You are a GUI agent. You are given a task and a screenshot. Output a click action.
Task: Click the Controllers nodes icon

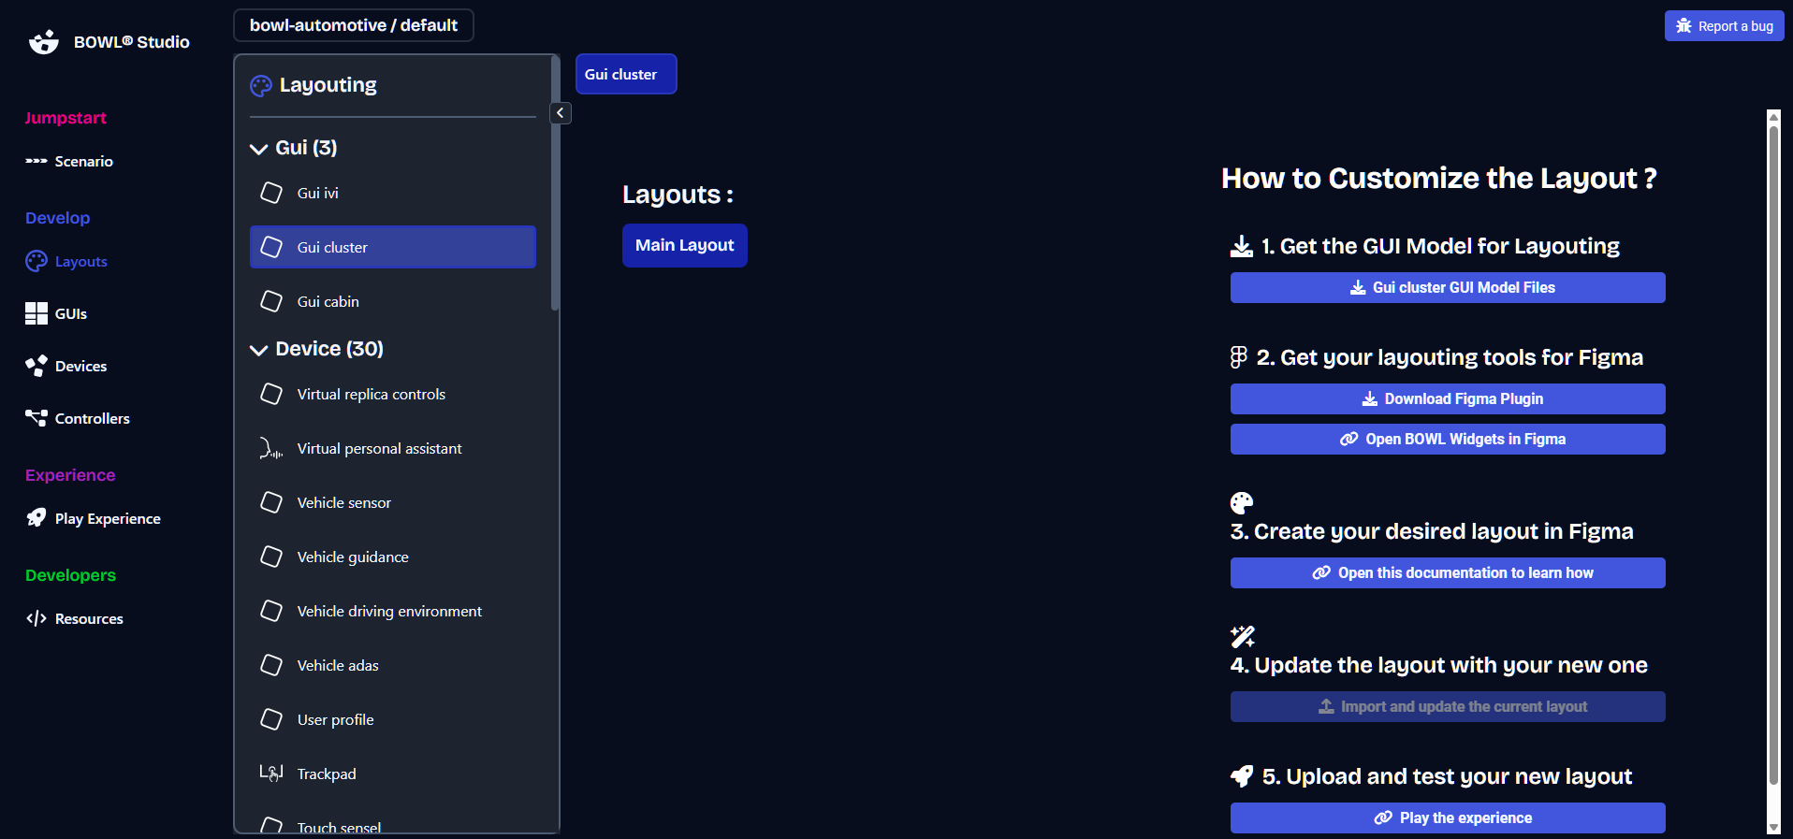[x=36, y=419]
